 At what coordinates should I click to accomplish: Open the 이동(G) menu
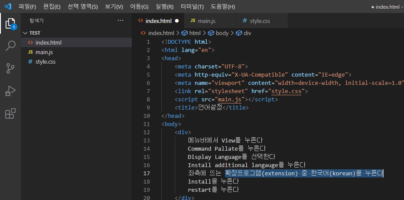[x=140, y=6]
